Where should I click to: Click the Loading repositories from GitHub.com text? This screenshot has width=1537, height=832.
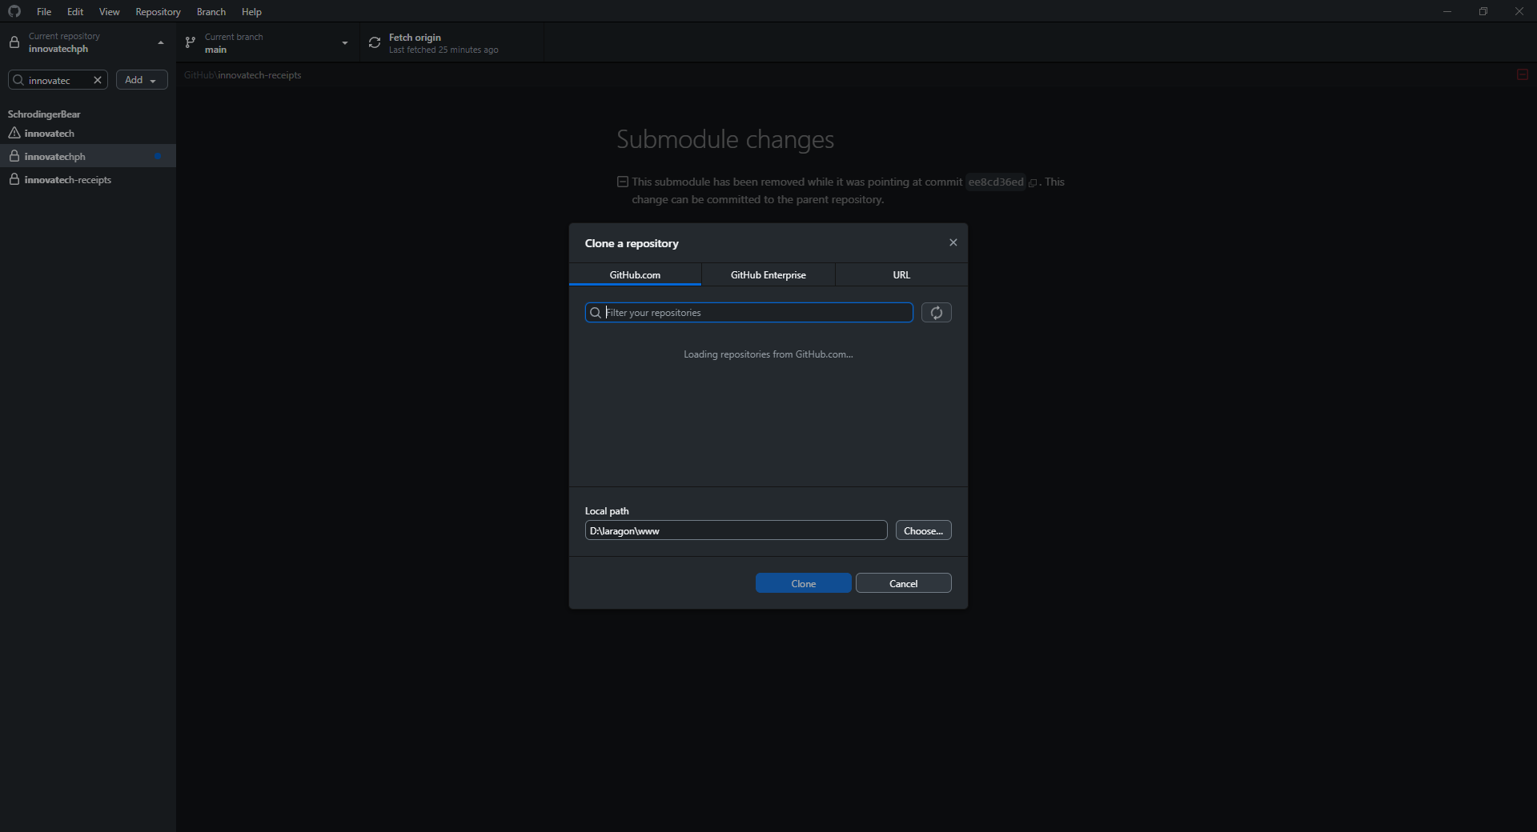[x=768, y=354]
